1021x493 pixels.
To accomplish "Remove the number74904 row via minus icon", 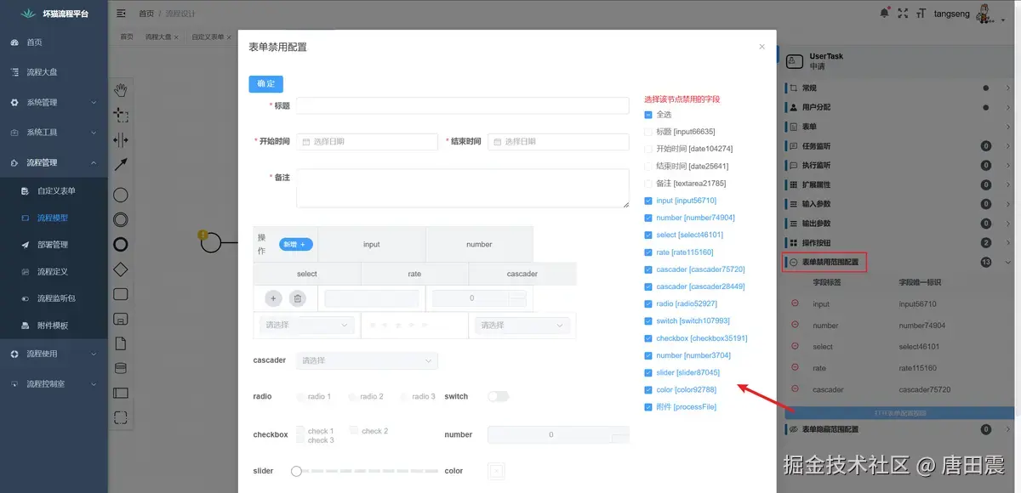I will (795, 325).
